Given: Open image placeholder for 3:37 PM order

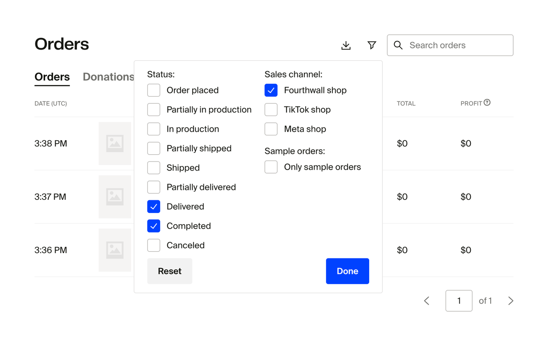Looking at the screenshot, I should (x=115, y=197).
